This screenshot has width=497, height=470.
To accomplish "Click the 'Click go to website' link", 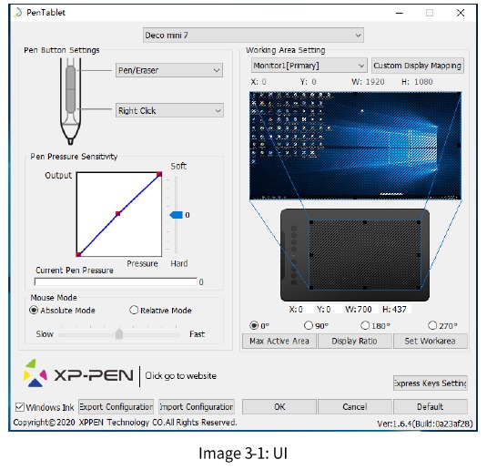I will [180, 376].
